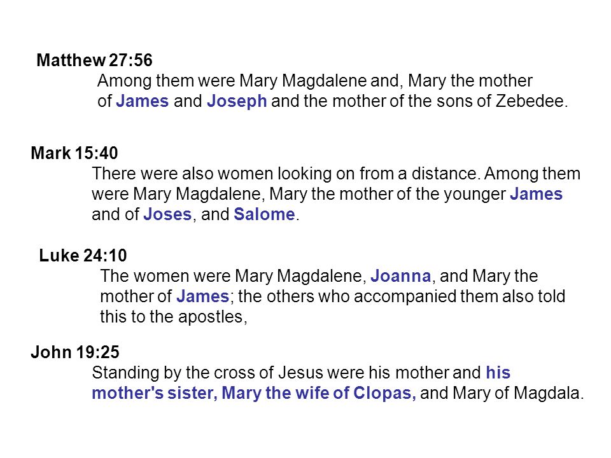
Task: Click 'this to the apostles' line
Action: click(173, 317)
